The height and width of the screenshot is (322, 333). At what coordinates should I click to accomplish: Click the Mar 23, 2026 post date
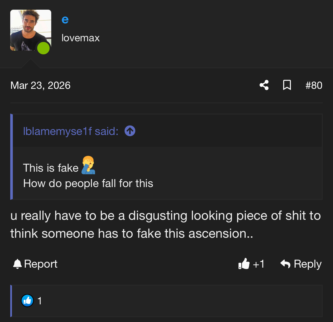tap(40, 85)
